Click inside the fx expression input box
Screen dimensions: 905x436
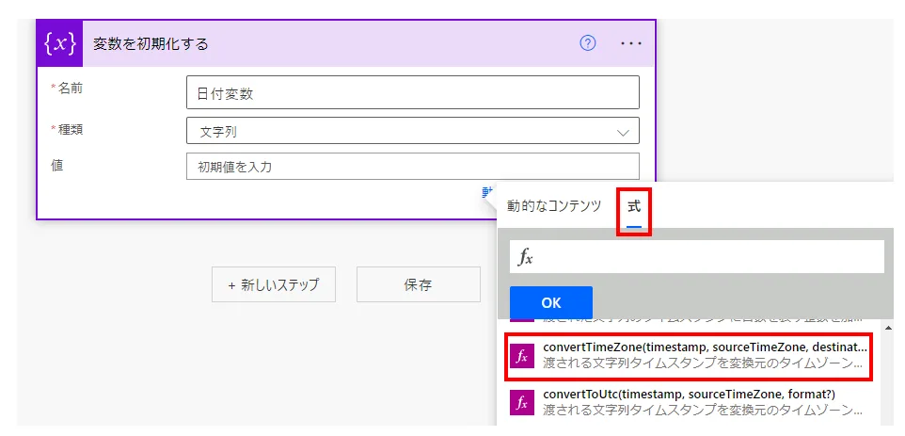tap(706, 257)
